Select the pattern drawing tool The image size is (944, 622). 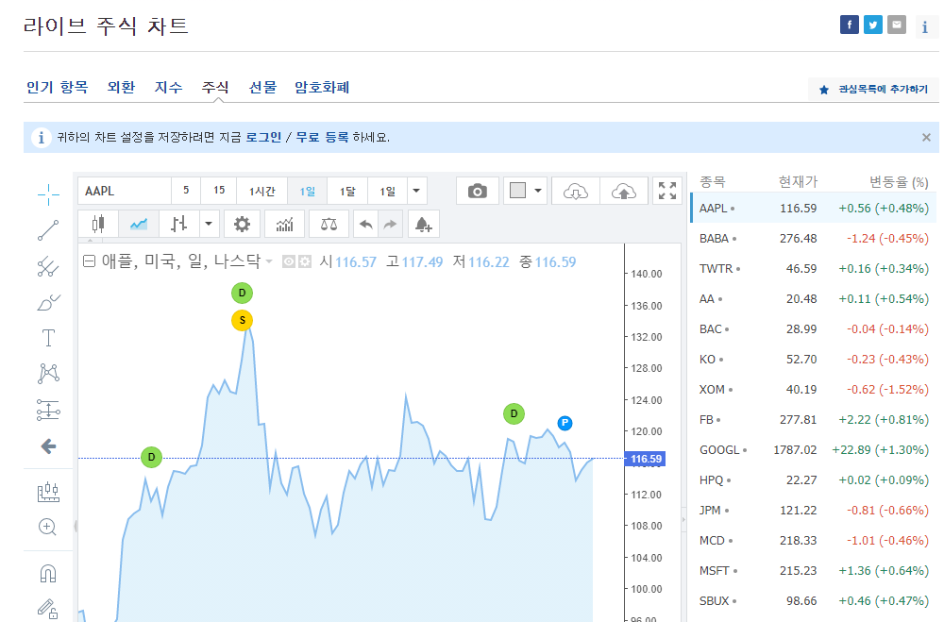click(48, 374)
